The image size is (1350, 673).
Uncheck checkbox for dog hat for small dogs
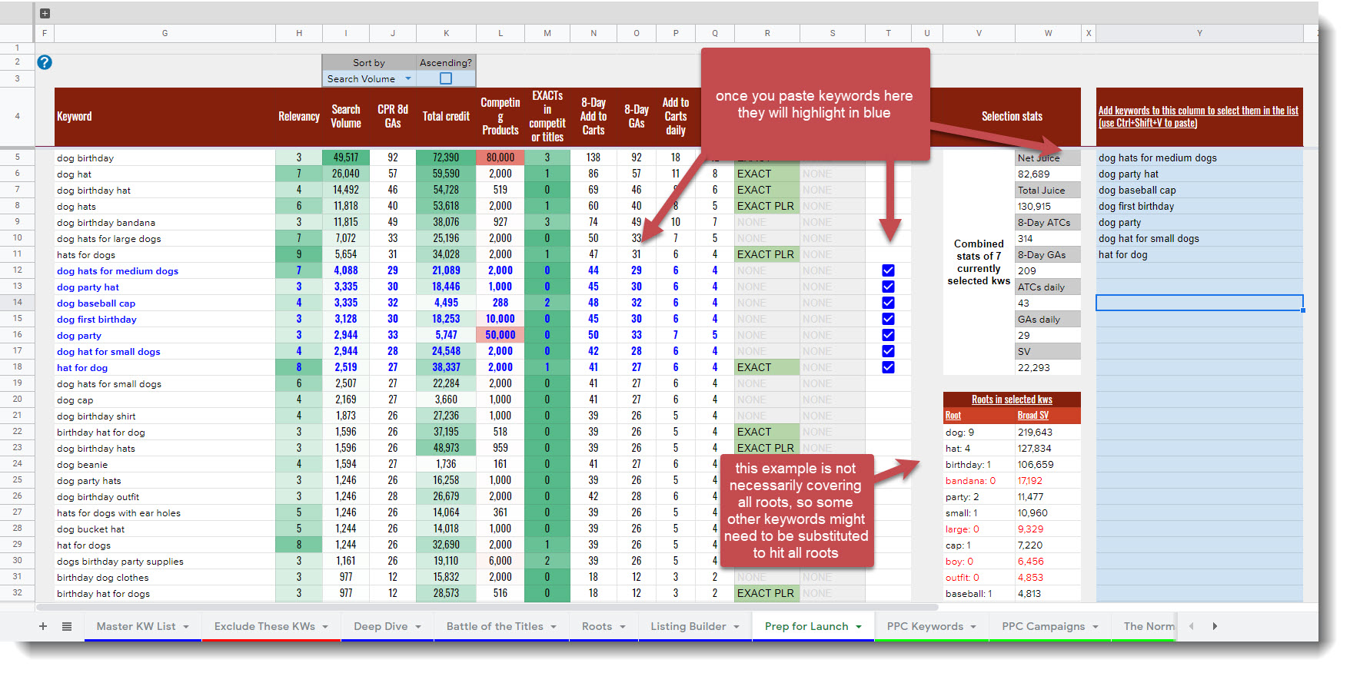(x=888, y=351)
